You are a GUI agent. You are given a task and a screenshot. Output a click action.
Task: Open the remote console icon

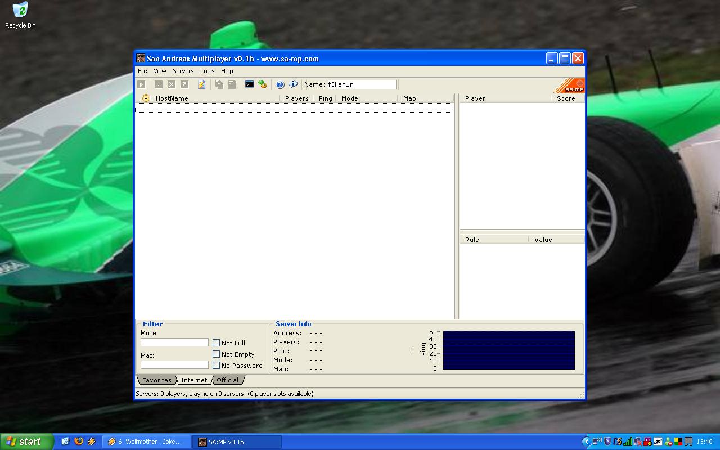(250, 84)
